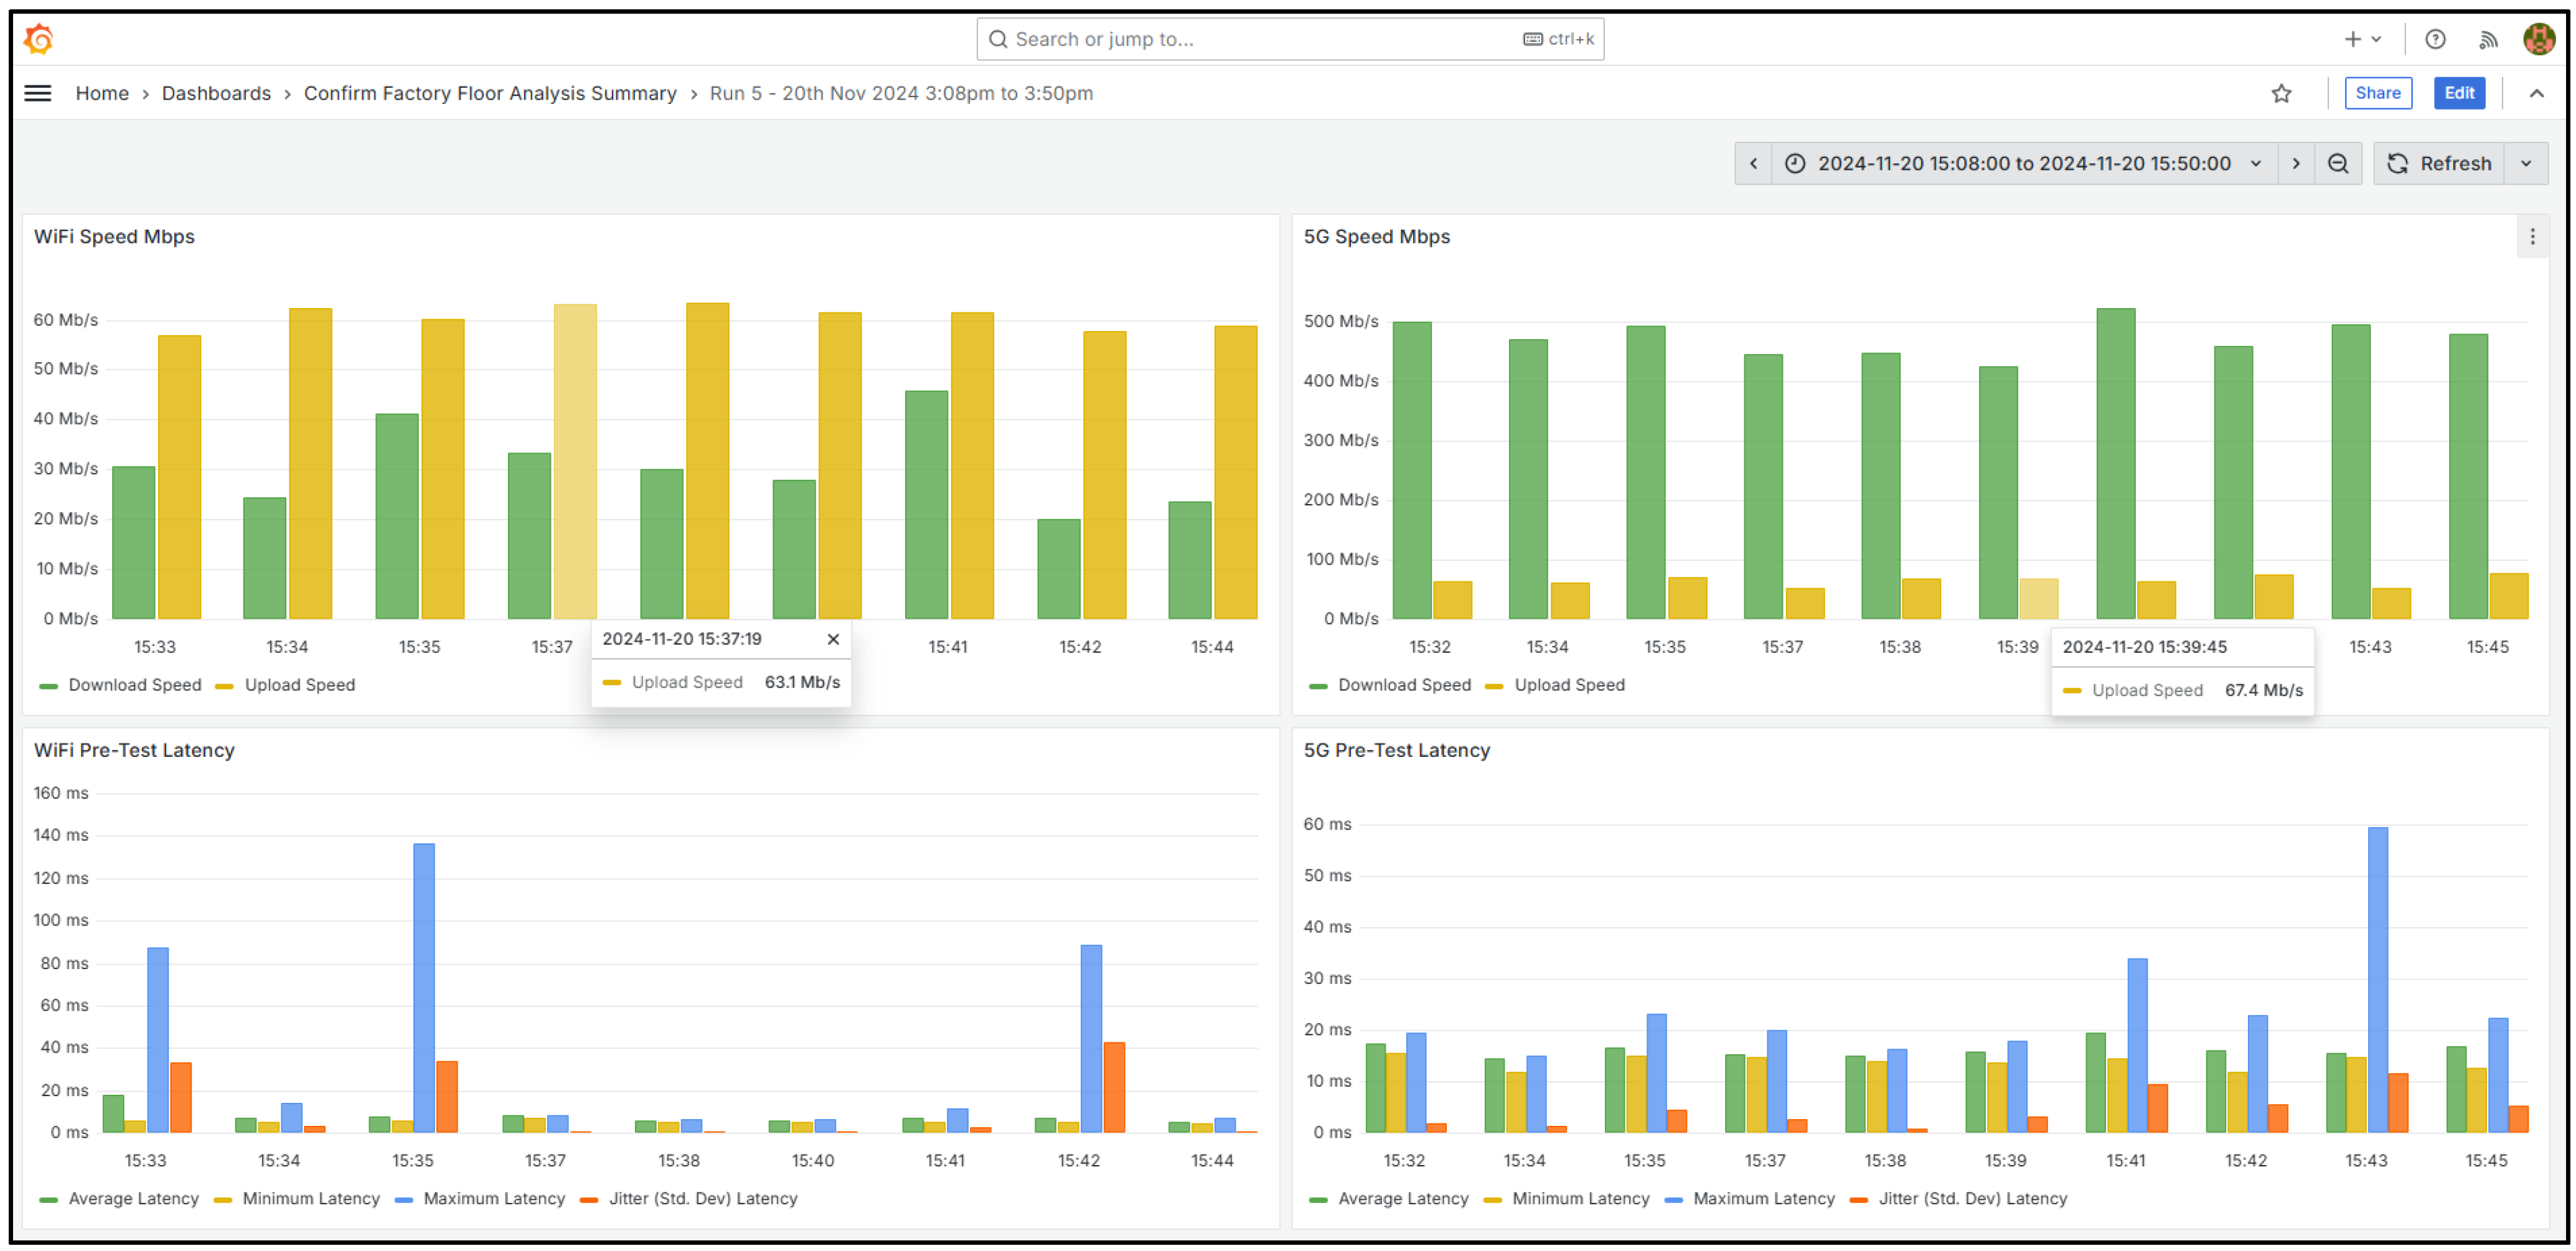Shift time range backward with left arrow
2576x1251 pixels.
[1753, 163]
